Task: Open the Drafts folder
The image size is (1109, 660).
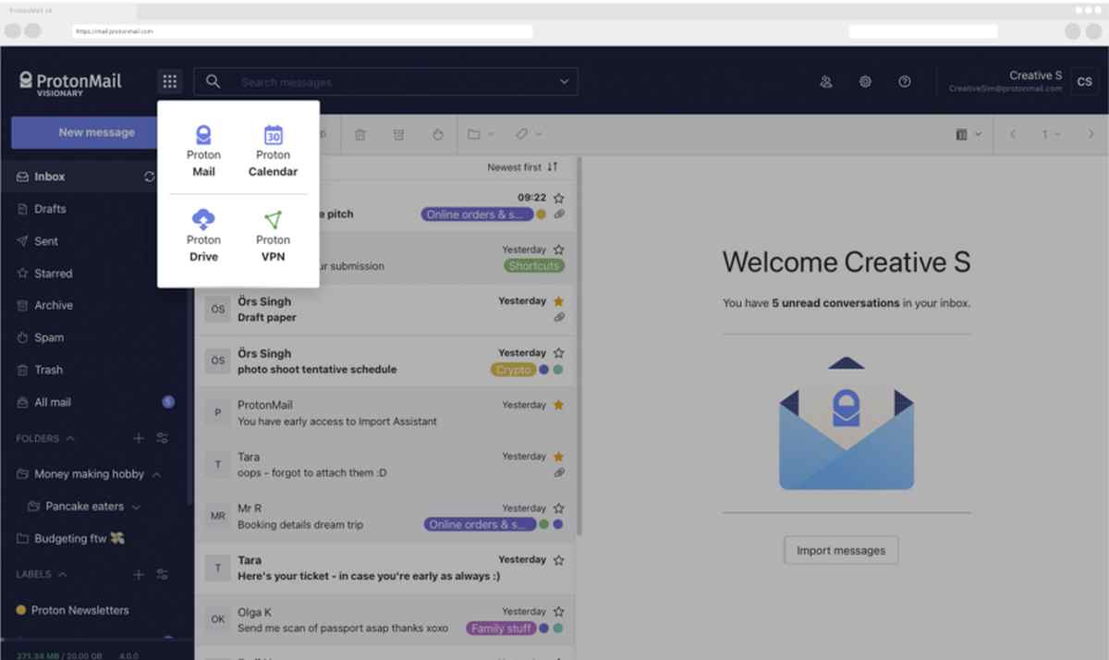Action: (50, 209)
